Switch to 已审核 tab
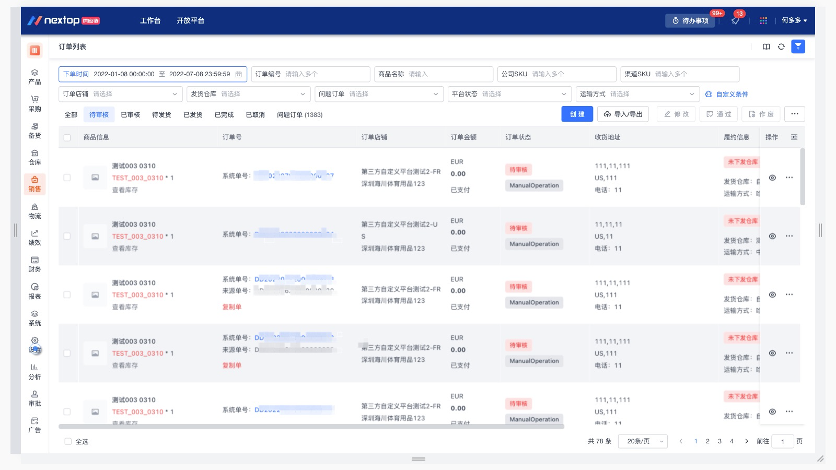836x470 pixels. [x=130, y=115]
